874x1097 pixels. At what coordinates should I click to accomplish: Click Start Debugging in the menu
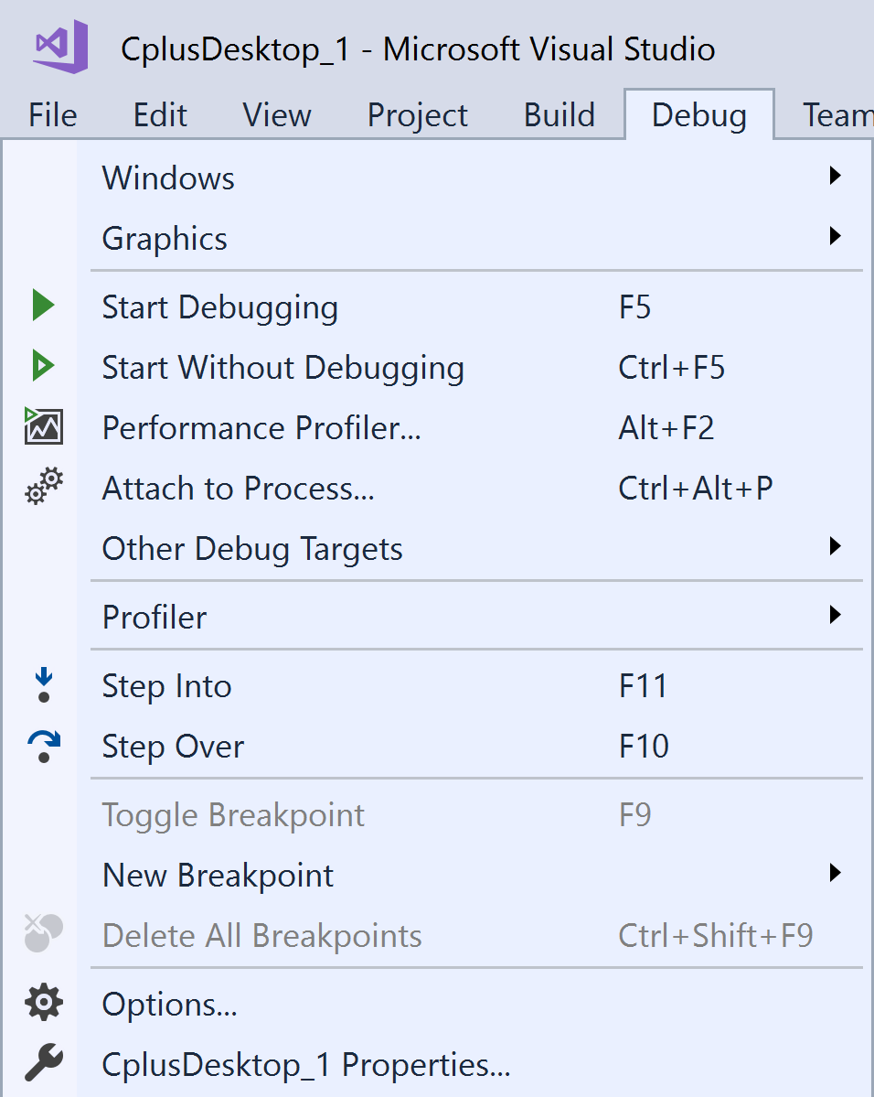pyautogui.click(x=219, y=307)
